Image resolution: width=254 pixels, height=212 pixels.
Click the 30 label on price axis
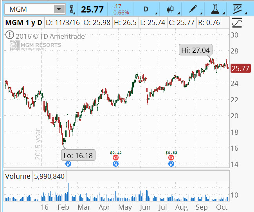coord(234,35)
